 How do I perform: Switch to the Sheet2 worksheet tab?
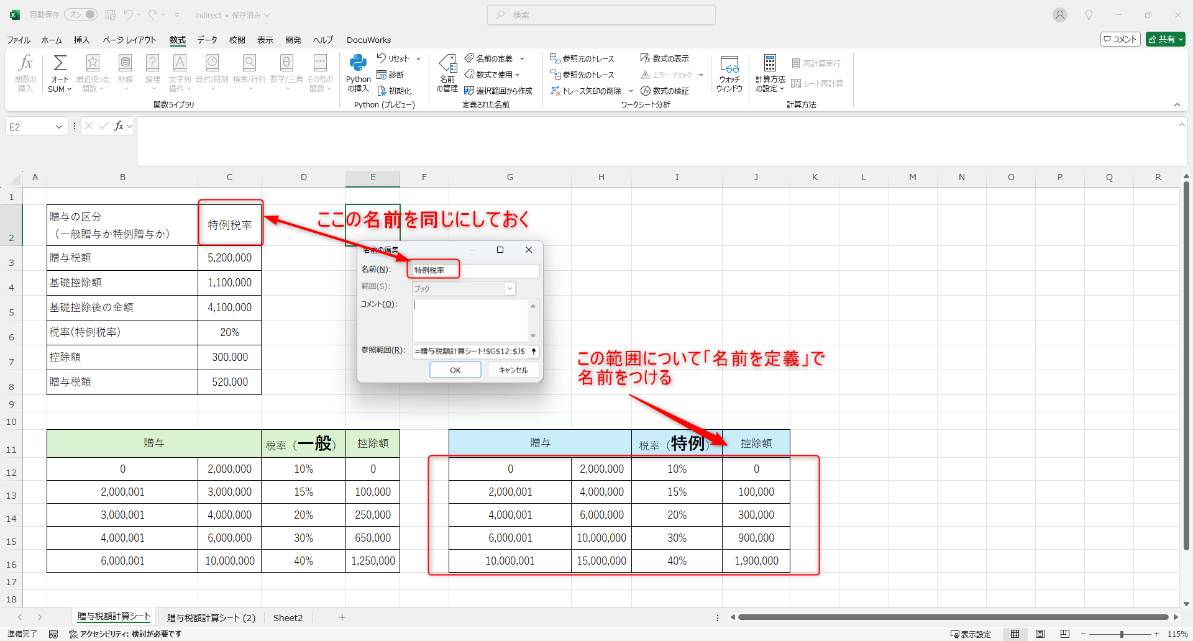pos(288,617)
